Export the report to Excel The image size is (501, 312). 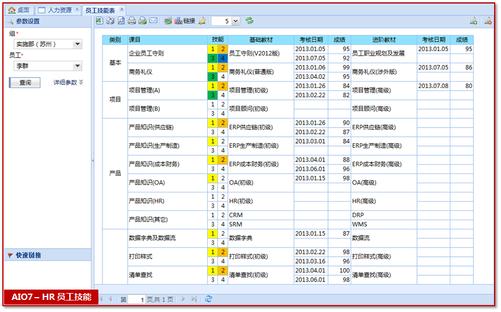pos(100,21)
